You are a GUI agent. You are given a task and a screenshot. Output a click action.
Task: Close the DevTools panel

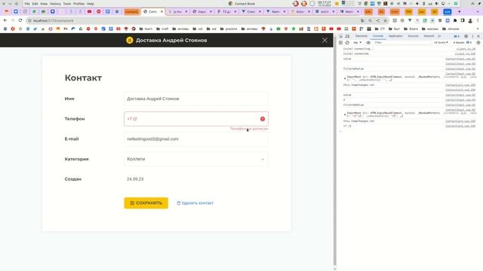pos(478,36)
